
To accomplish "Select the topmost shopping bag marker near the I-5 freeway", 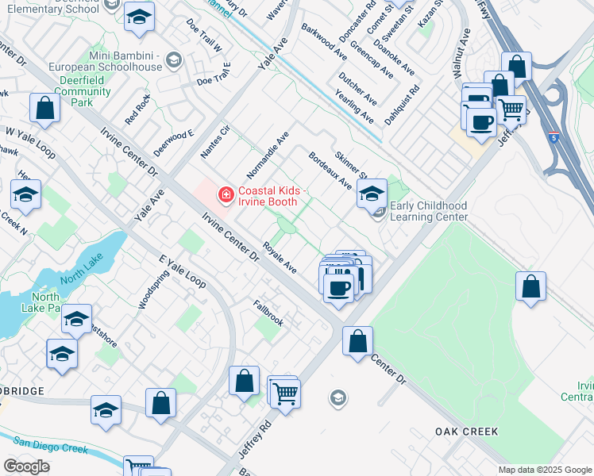I will (517, 67).
